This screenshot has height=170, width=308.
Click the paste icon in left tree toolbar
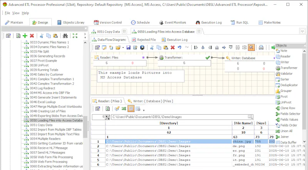click(55, 35)
